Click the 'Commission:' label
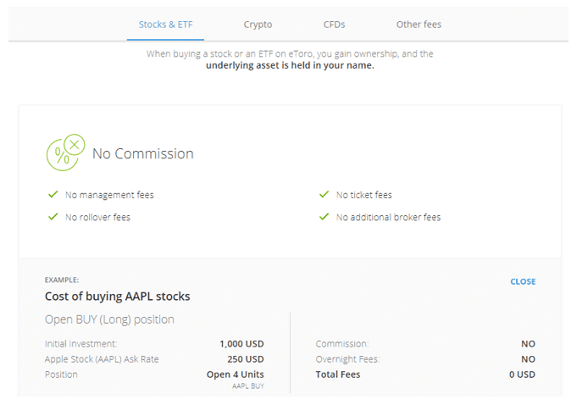 342,344
